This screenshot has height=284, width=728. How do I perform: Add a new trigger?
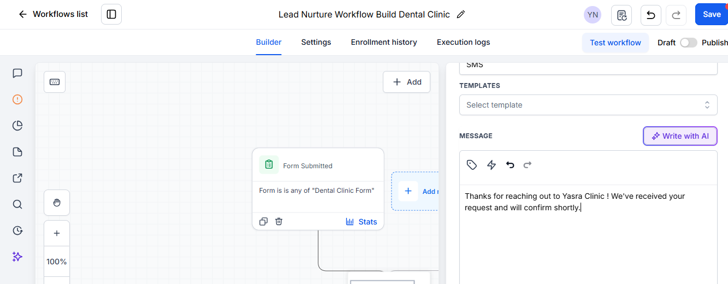coord(415,191)
